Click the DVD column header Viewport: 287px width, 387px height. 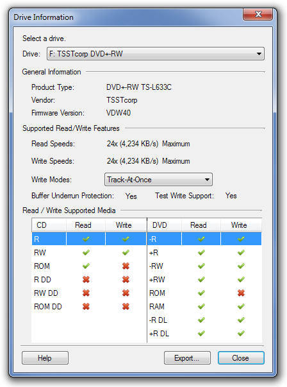click(x=164, y=225)
